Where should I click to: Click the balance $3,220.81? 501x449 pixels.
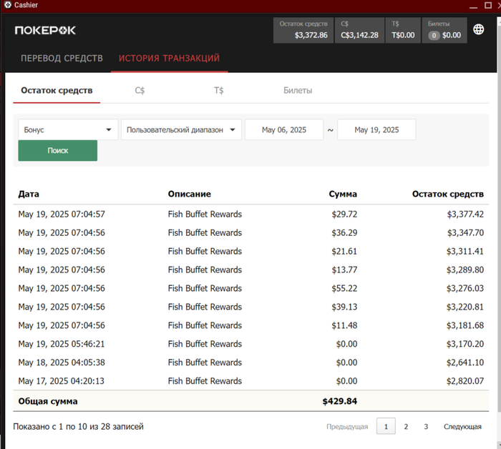click(x=465, y=306)
